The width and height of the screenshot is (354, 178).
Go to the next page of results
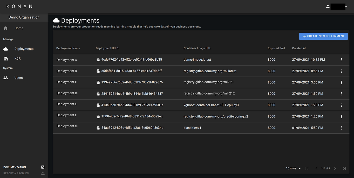point(335,169)
